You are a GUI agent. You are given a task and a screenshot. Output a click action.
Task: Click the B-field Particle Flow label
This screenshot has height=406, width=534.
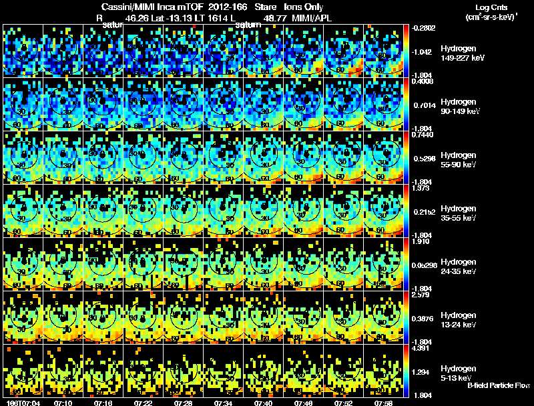[x=499, y=385]
